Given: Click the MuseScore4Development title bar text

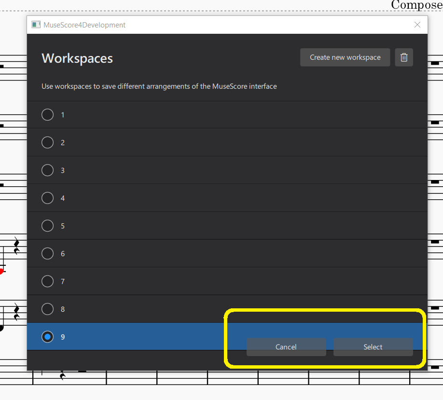Looking at the screenshot, I should tap(84, 25).
